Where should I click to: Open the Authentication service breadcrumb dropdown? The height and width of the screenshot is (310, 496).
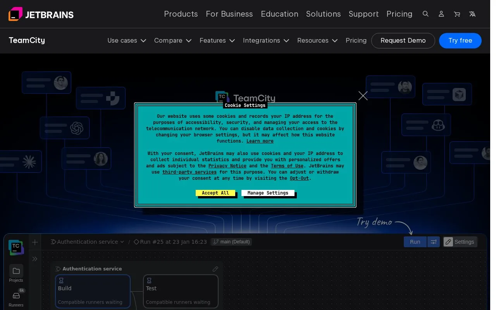(x=88, y=242)
